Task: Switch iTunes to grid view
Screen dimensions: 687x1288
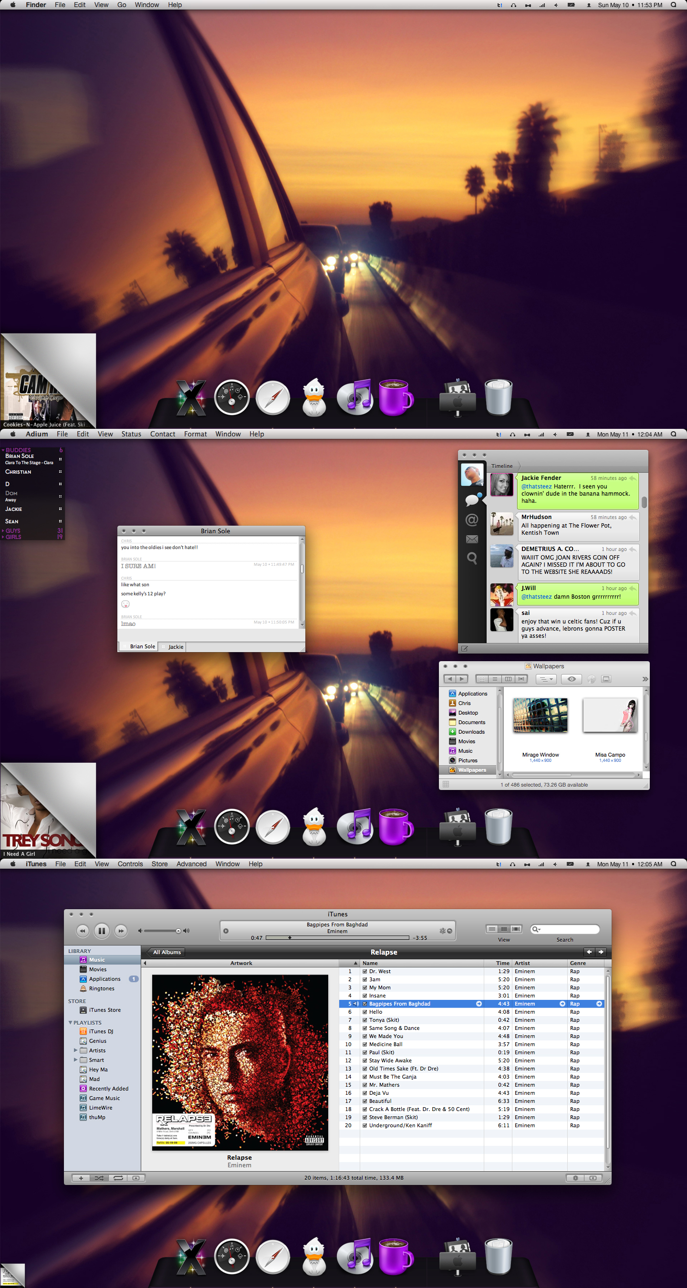Action: coord(504,929)
